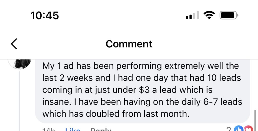The width and height of the screenshot is (258, 131).
Task: Tap the battery indicator icon
Action: point(229,16)
